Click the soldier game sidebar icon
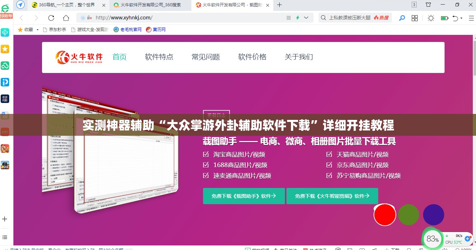 click(x=5, y=165)
